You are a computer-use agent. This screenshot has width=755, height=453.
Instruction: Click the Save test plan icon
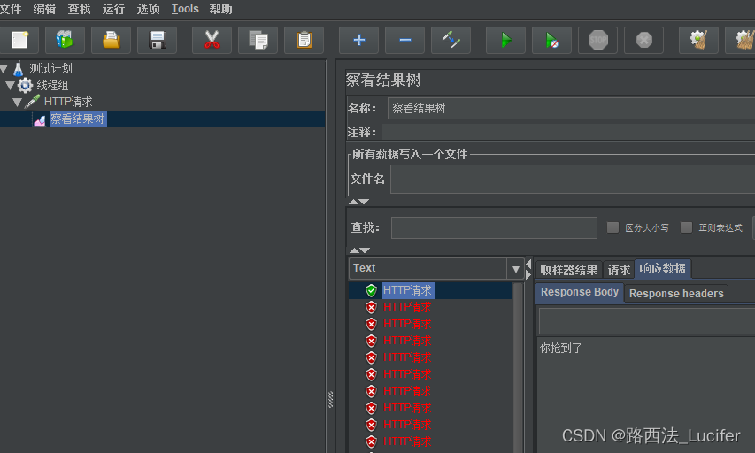[x=157, y=40]
